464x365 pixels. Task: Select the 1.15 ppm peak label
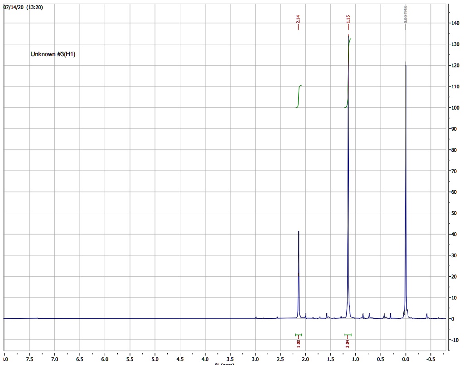point(348,20)
